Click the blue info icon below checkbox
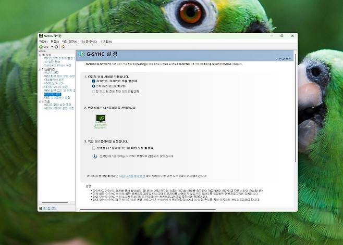This screenshot has height=245, width=343. [94, 156]
